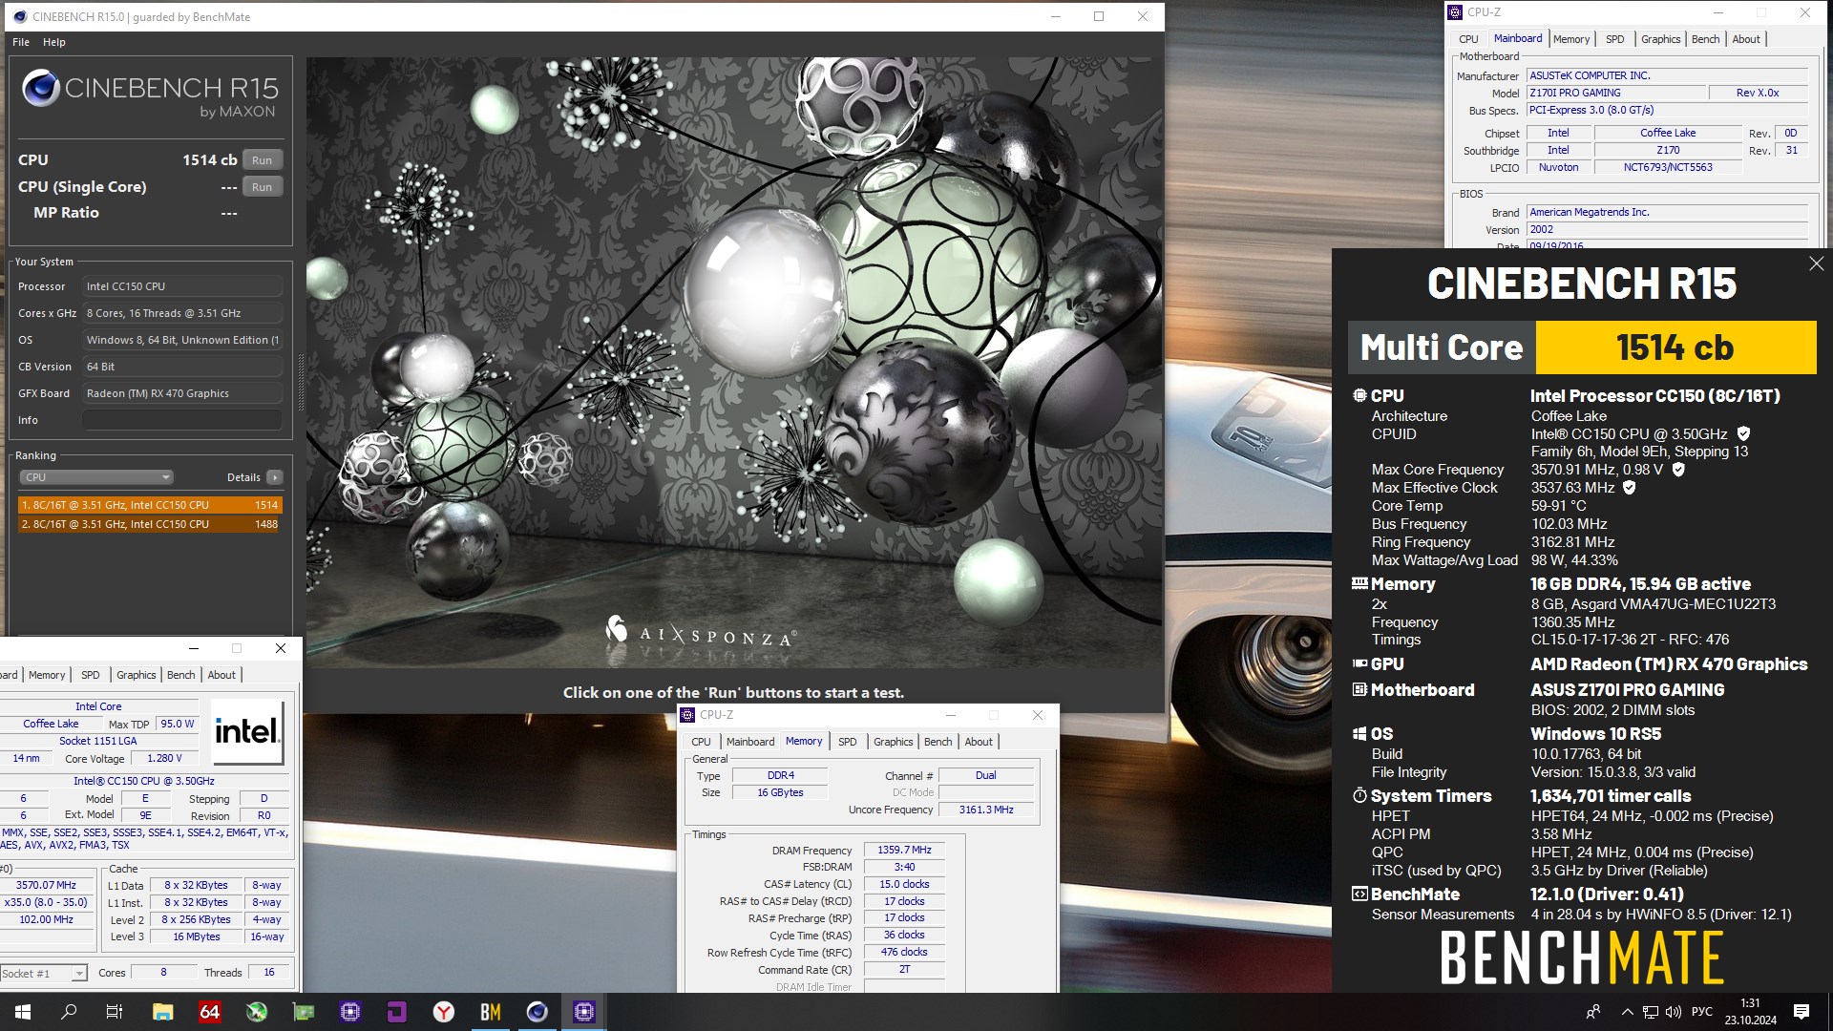Run the CPU multi-core test
The height and width of the screenshot is (1031, 1833).
tap(263, 160)
